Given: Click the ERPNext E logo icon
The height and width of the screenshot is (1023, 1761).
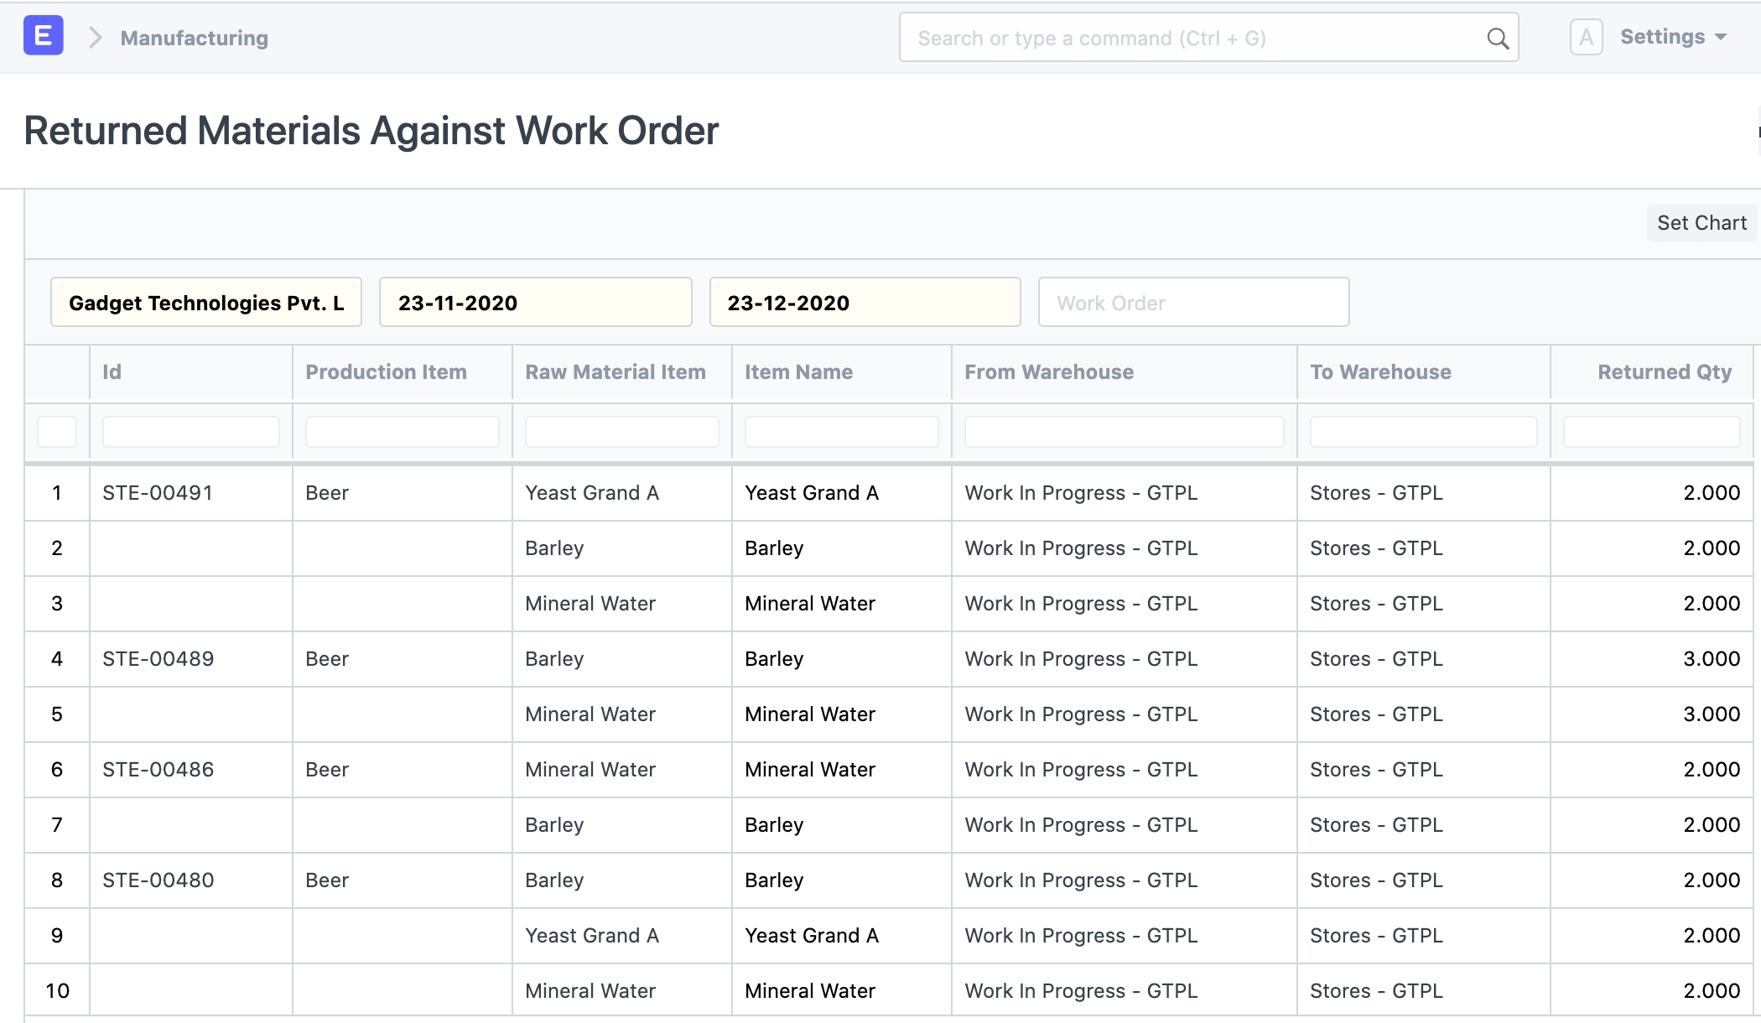Looking at the screenshot, I should click(x=44, y=37).
